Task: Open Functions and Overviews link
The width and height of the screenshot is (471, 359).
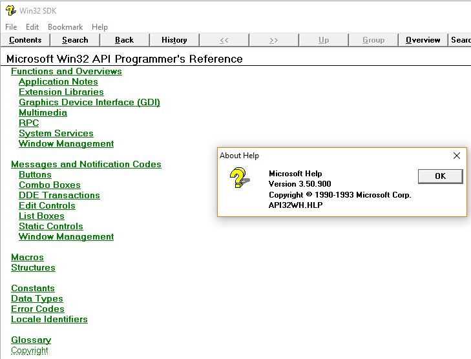Action: pyautogui.click(x=67, y=72)
